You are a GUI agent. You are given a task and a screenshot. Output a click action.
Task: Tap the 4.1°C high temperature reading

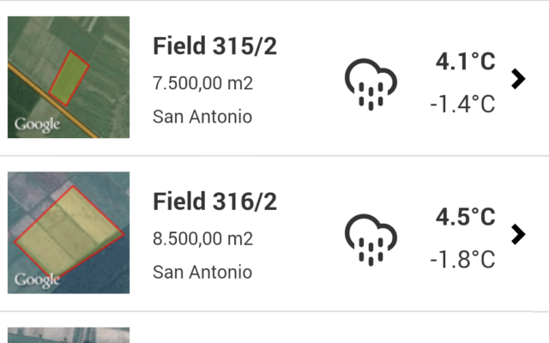(x=465, y=62)
